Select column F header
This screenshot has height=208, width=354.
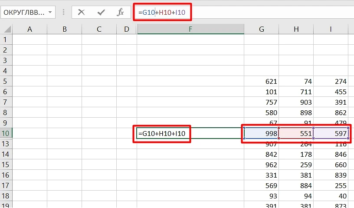[190, 29]
